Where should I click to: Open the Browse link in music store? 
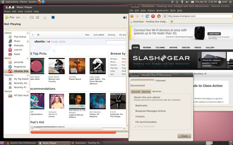pyautogui.click(x=112, y=35)
